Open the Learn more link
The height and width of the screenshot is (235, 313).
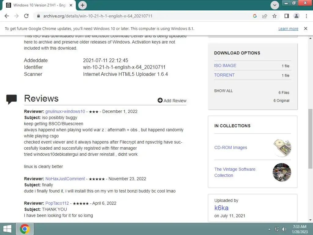click(288, 28)
